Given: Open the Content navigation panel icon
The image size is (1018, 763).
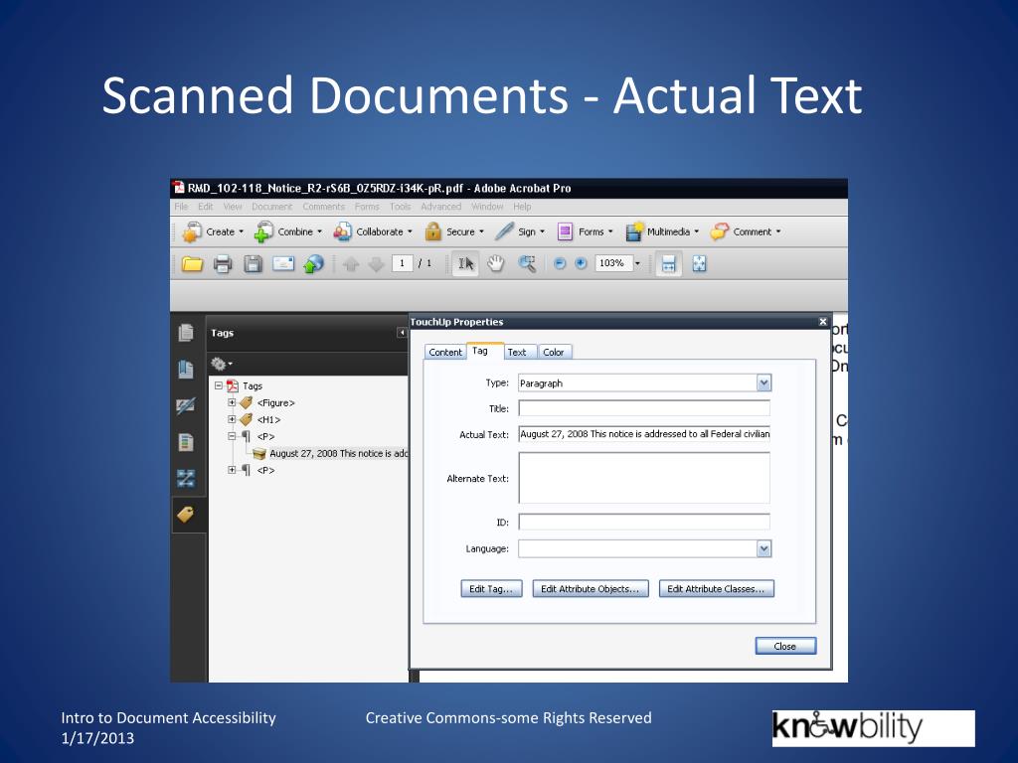Looking at the screenshot, I should tap(186, 442).
